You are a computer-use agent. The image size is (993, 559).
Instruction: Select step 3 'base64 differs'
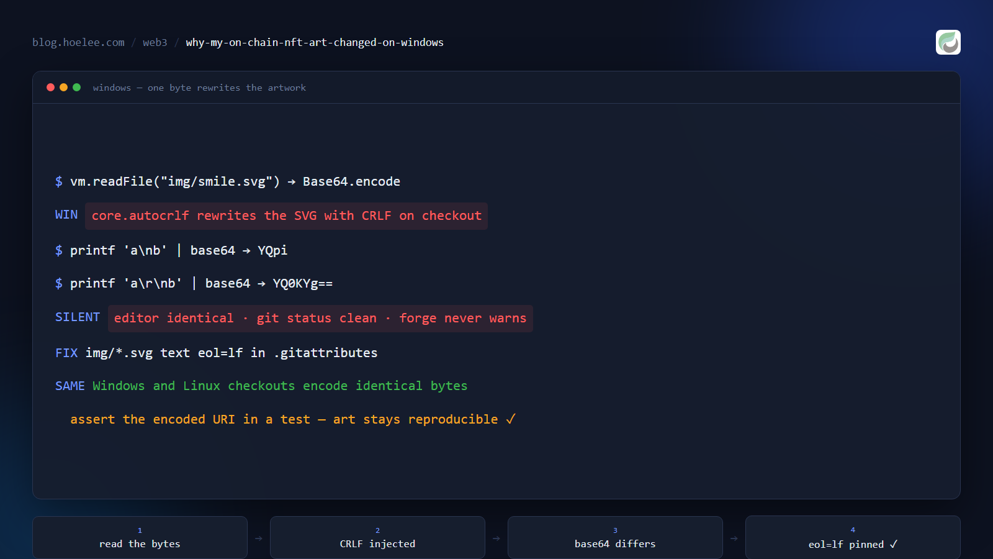pos(615,537)
